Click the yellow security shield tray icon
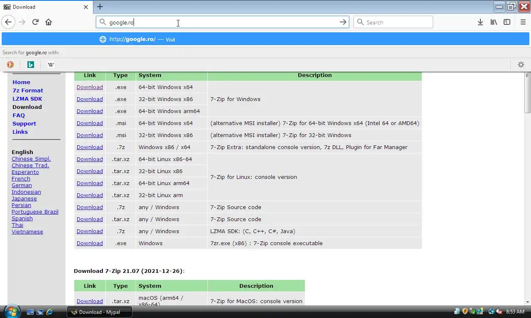 click(465, 311)
